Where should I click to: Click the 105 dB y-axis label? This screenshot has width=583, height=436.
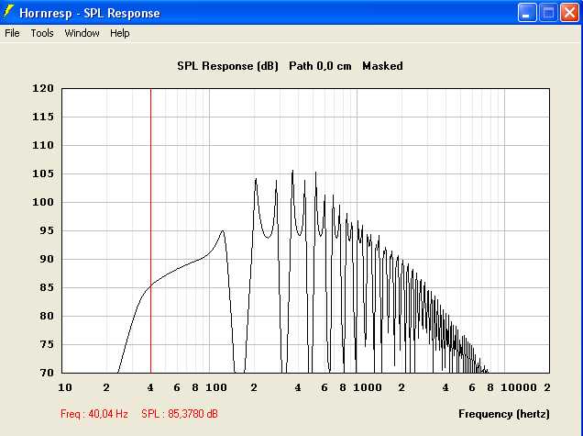43,173
